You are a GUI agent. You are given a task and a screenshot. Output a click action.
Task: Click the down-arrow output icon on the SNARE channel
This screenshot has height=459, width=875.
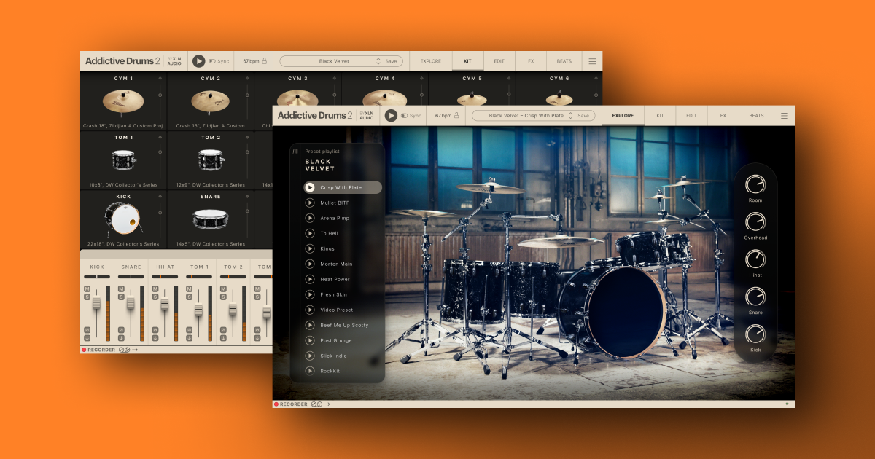coord(121,337)
